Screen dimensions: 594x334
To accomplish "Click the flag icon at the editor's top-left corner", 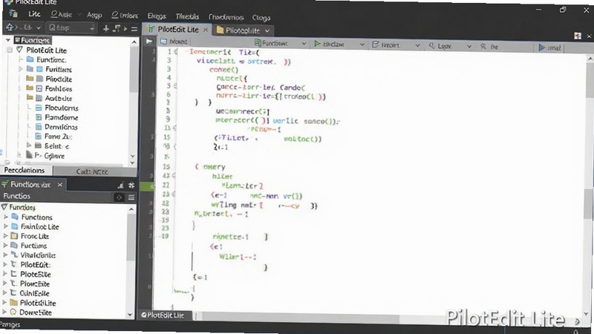I will click(149, 42).
